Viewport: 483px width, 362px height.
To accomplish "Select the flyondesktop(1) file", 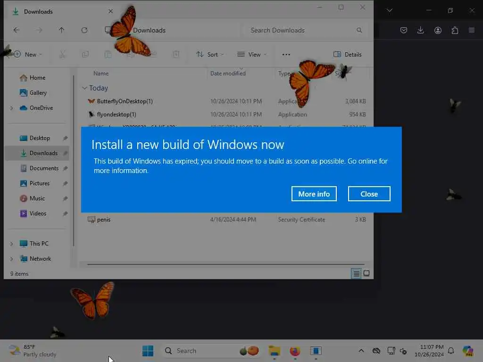I will tap(117, 115).
